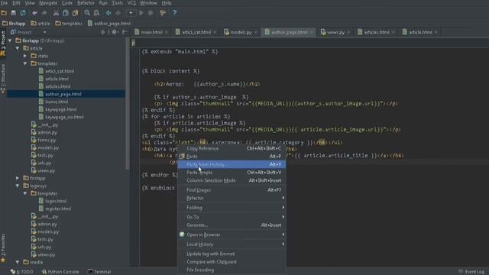Click the Replace toolbar icon

[97, 13]
